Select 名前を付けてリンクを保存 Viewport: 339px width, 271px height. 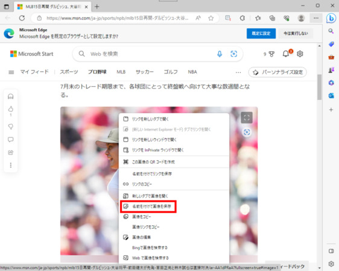(174, 173)
